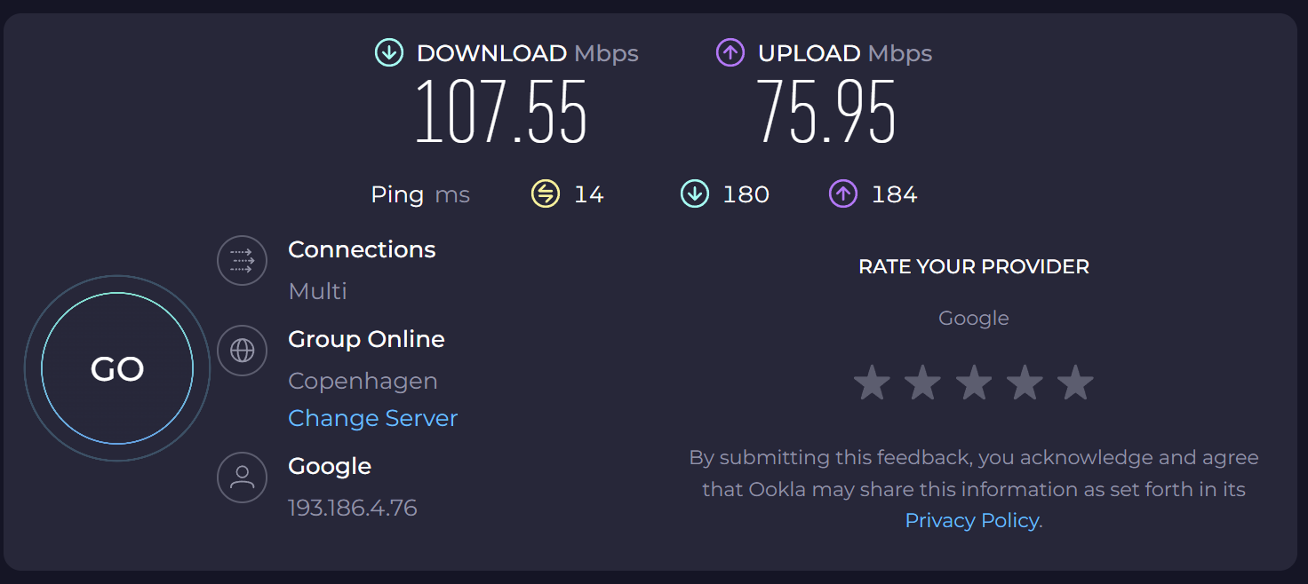Screen dimensions: 1308x584
Task: Click the purple upload arrow icon beside UPLOAD
Action: (x=730, y=53)
